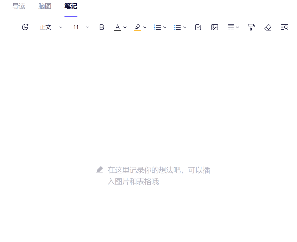Apply the bulleted list style
Image resolution: width=297 pixels, height=242 pixels.
pos(178,27)
